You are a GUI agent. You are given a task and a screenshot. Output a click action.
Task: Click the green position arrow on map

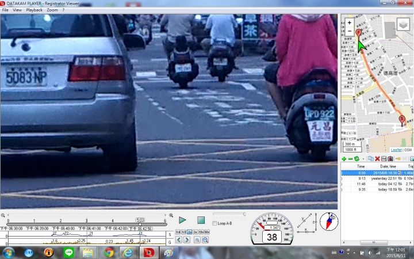point(362,47)
